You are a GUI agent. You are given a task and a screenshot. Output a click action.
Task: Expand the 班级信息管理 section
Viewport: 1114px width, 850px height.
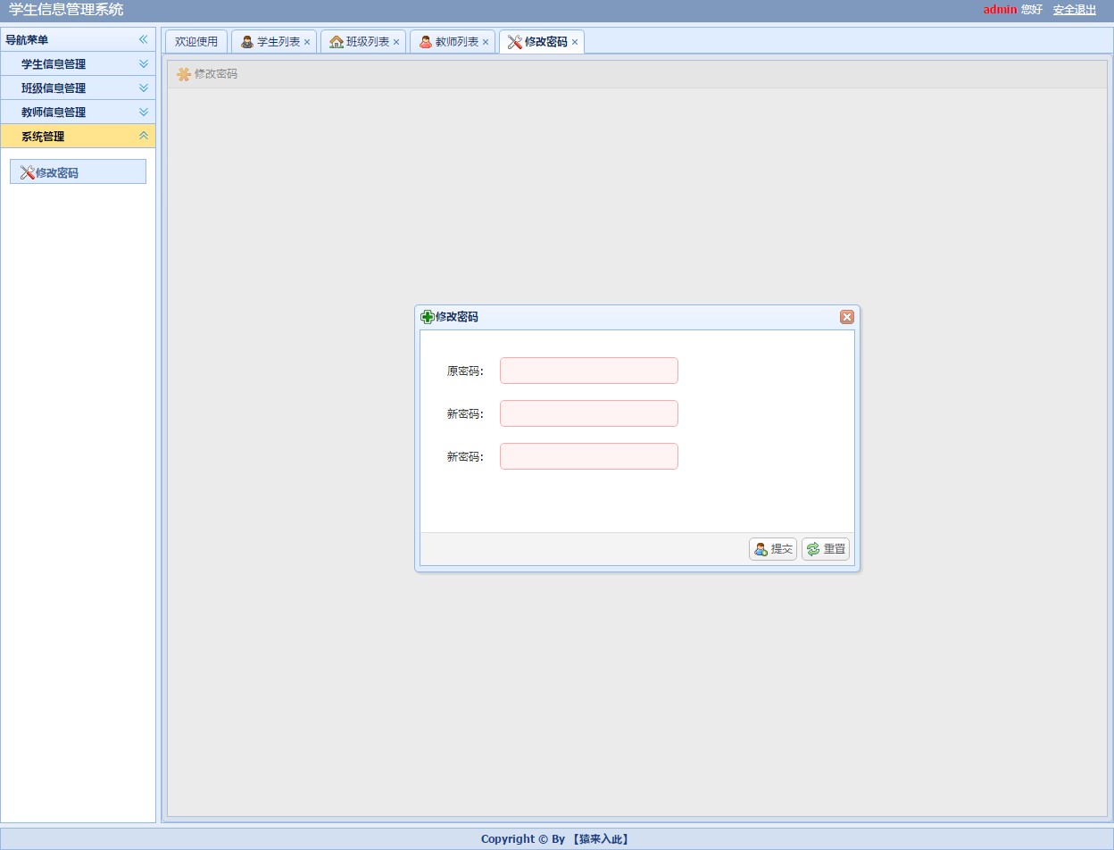pyautogui.click(x=143, y=87)
